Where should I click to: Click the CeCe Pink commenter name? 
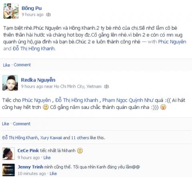tap(28, 151)
